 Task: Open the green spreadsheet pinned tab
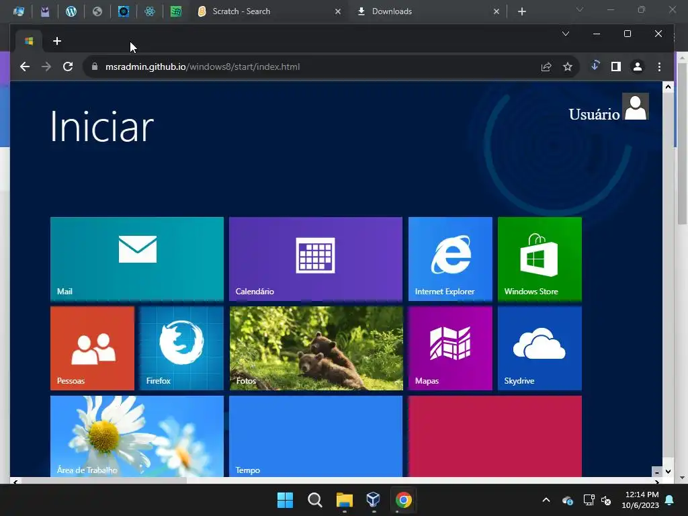(176, 11)
